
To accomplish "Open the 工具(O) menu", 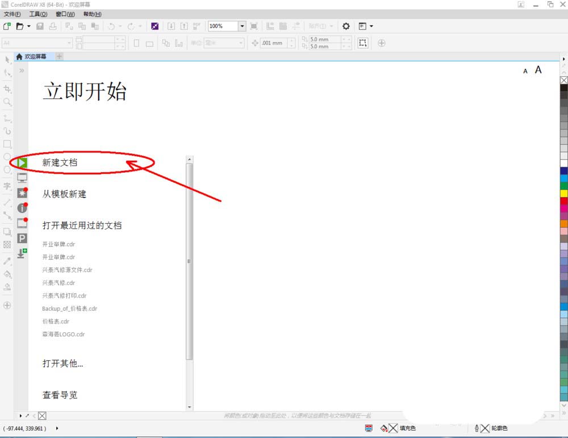I will coord(38,14).
